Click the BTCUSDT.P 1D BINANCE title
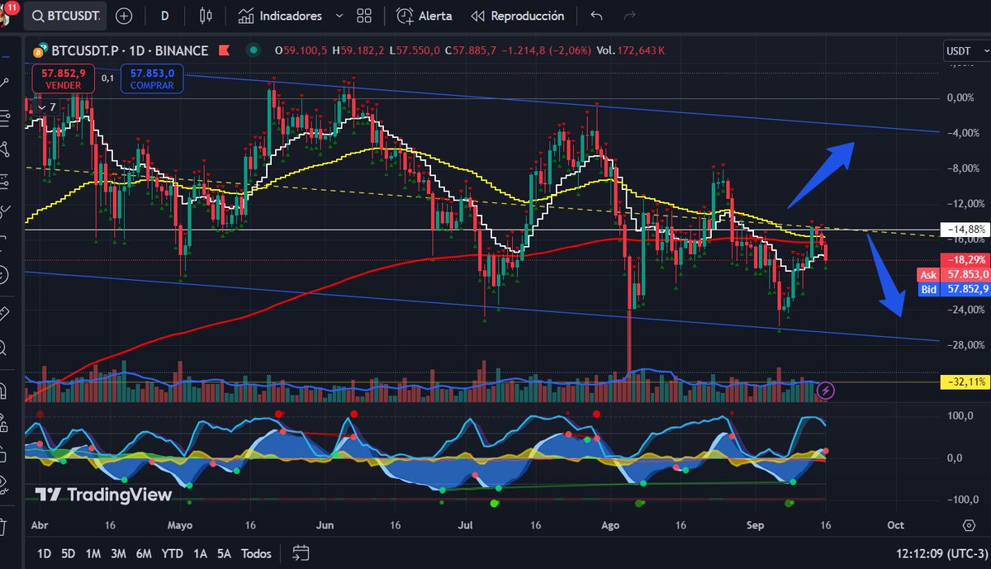The image size is (991, 569). tap(128, 50)
